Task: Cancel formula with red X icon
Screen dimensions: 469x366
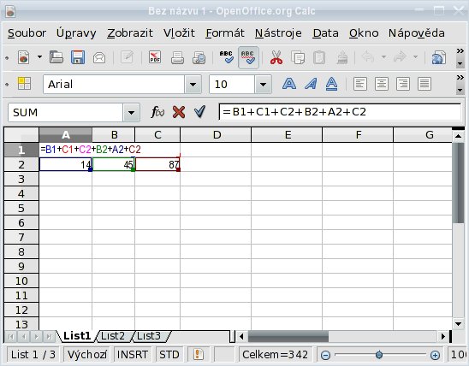Action: [x=179, y=112]
